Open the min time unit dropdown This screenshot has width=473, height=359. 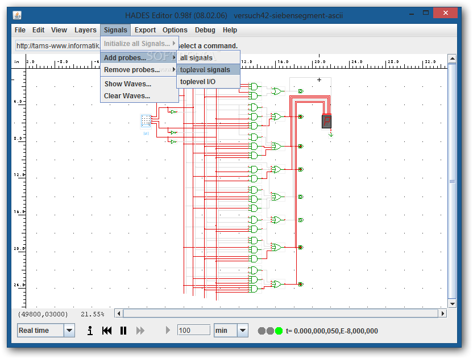click(243, 331)
